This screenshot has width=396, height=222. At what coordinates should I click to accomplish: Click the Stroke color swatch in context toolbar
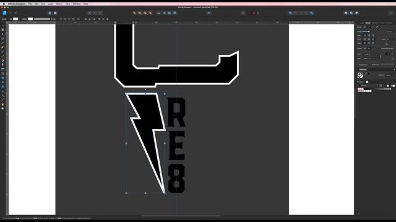tap(30, 19)
